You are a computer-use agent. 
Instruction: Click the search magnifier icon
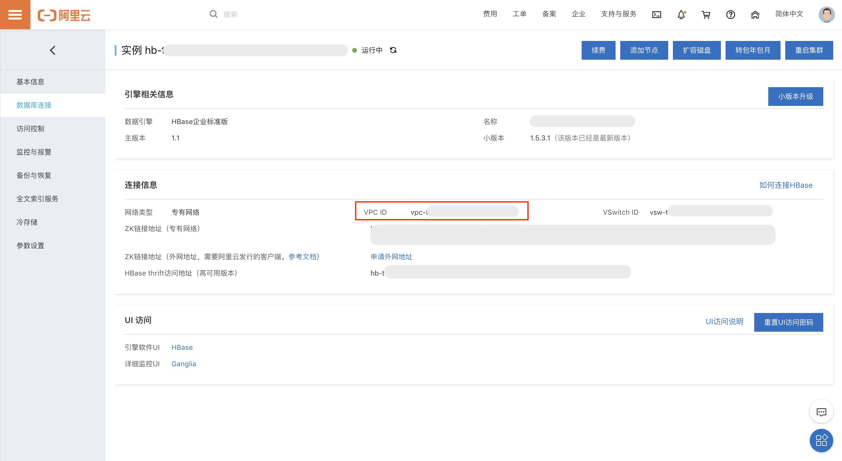(214, 14)
